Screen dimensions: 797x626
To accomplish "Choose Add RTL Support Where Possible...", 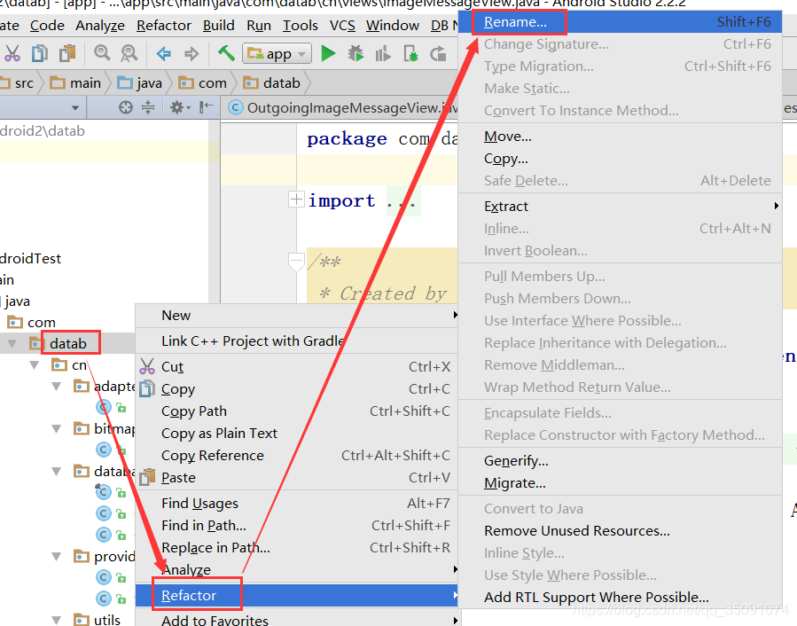I will pos(620,597).
